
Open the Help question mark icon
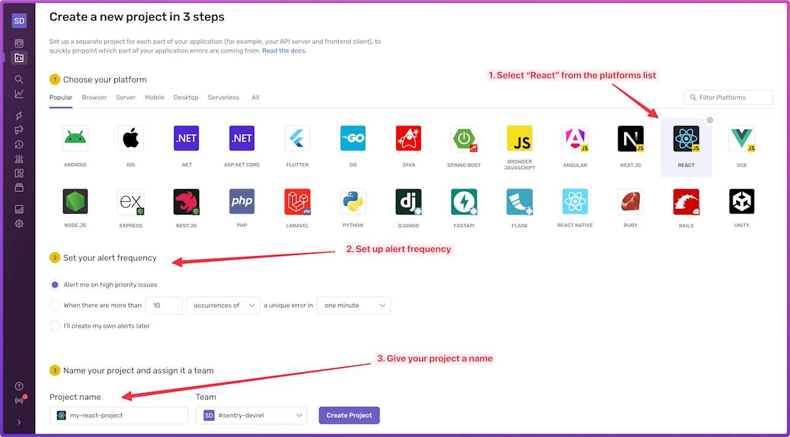click(19, 386)
